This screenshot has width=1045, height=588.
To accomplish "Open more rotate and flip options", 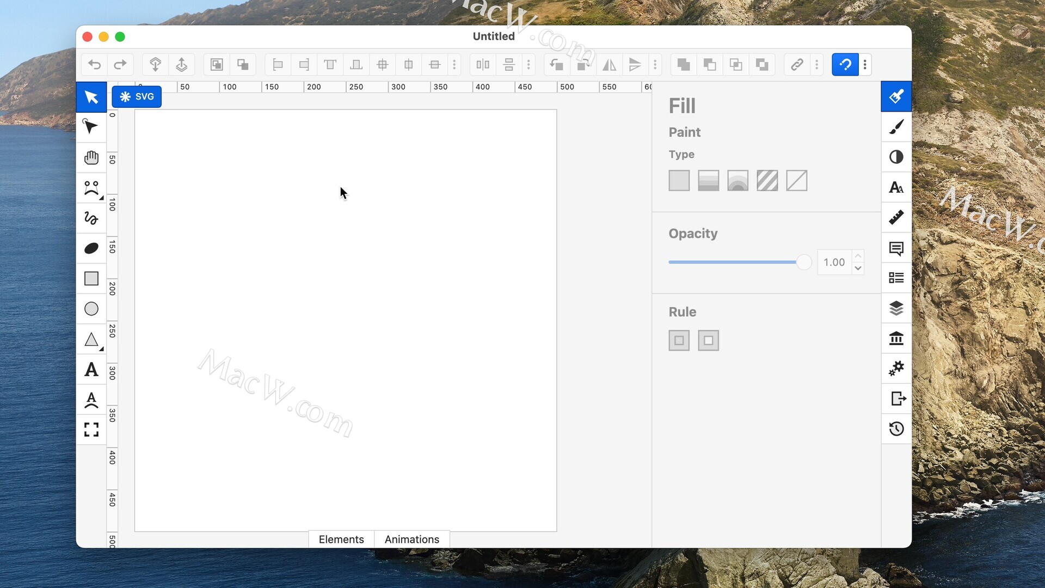I will pos(655,65).
